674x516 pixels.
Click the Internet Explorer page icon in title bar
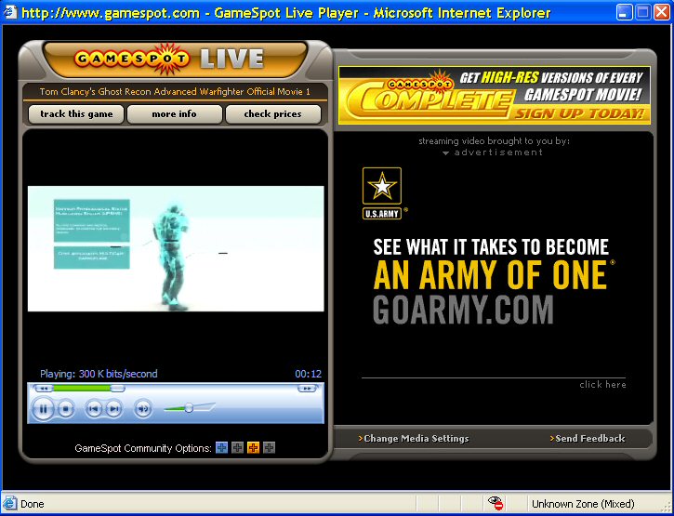coord(10,12)
